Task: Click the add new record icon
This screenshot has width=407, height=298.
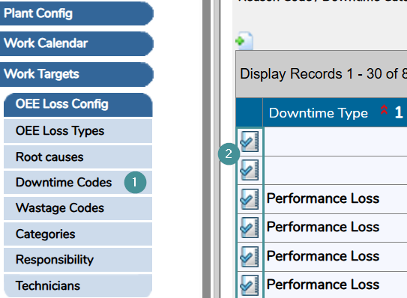Action: click(x=244, y=40)
